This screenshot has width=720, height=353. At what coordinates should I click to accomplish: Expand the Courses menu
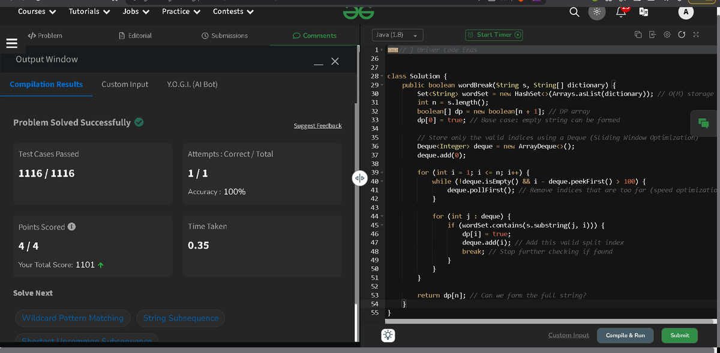pyautogui.click(x=37, y=11)
